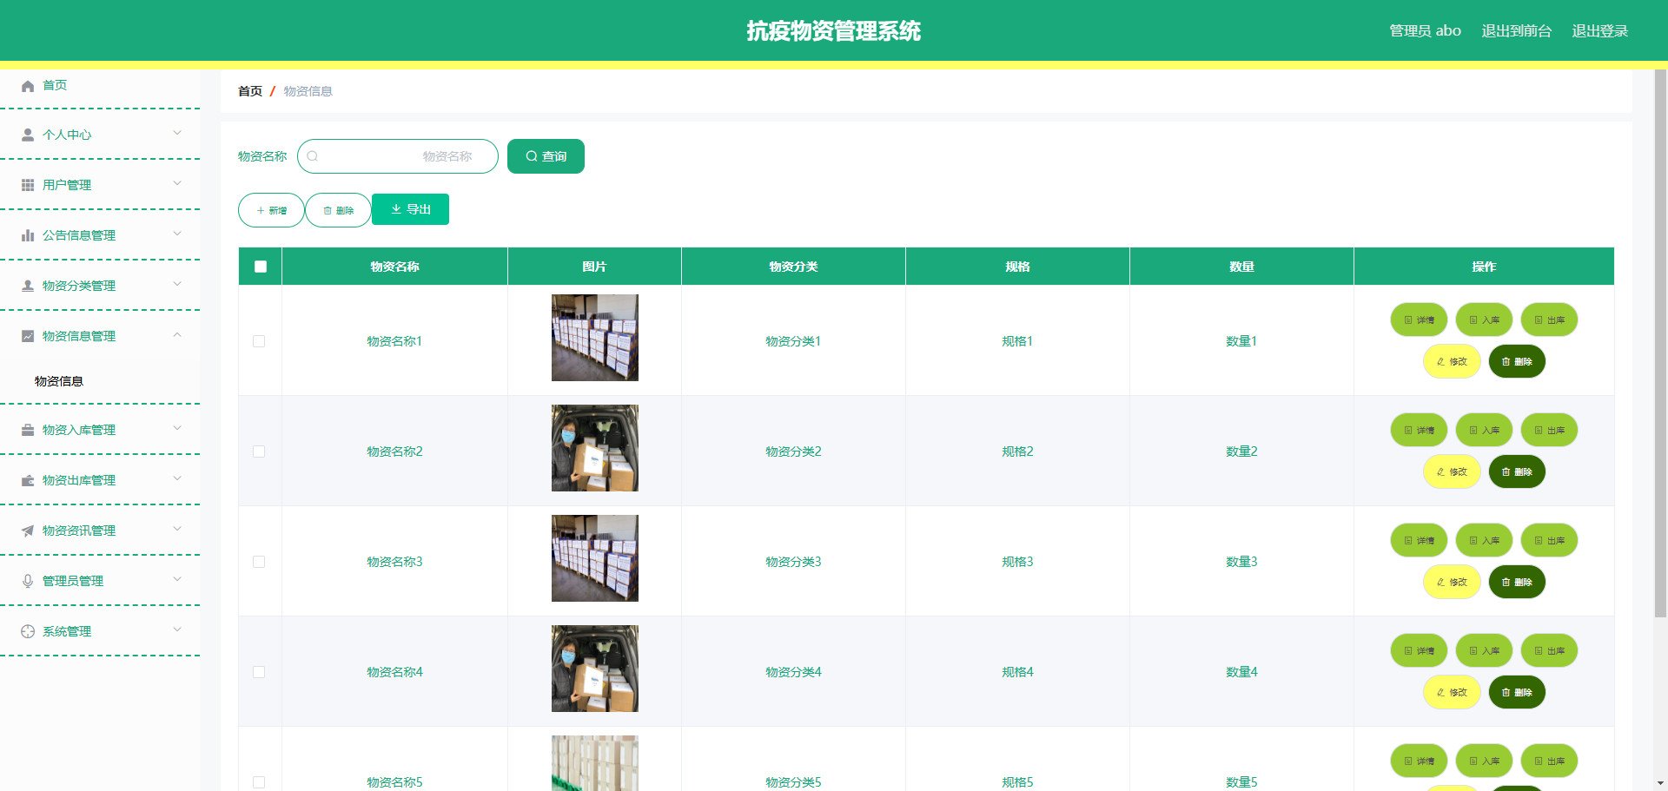Click 退出登录 in the header
This screenshot has width=1668, height=791.
[x=1599, y=31]
